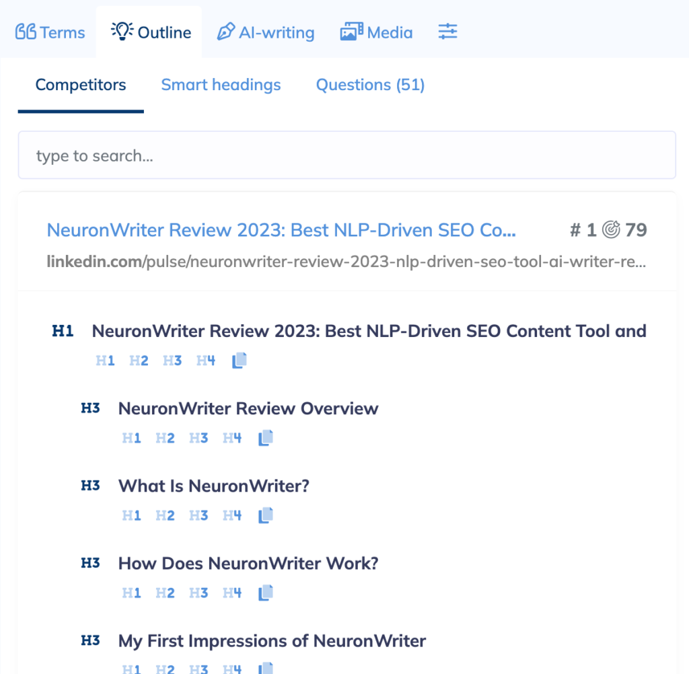Click the '# 1' rank label

(583, 230)
